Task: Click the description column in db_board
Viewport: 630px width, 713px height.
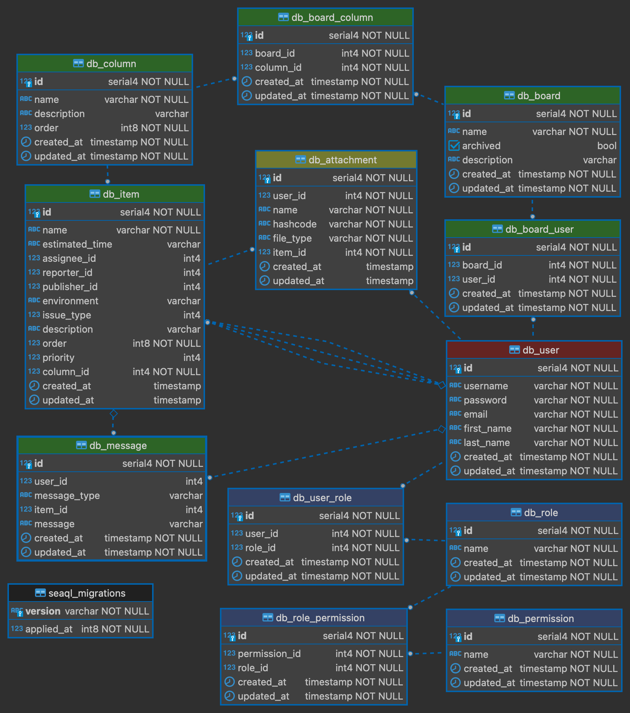Action: pos(533,160)
